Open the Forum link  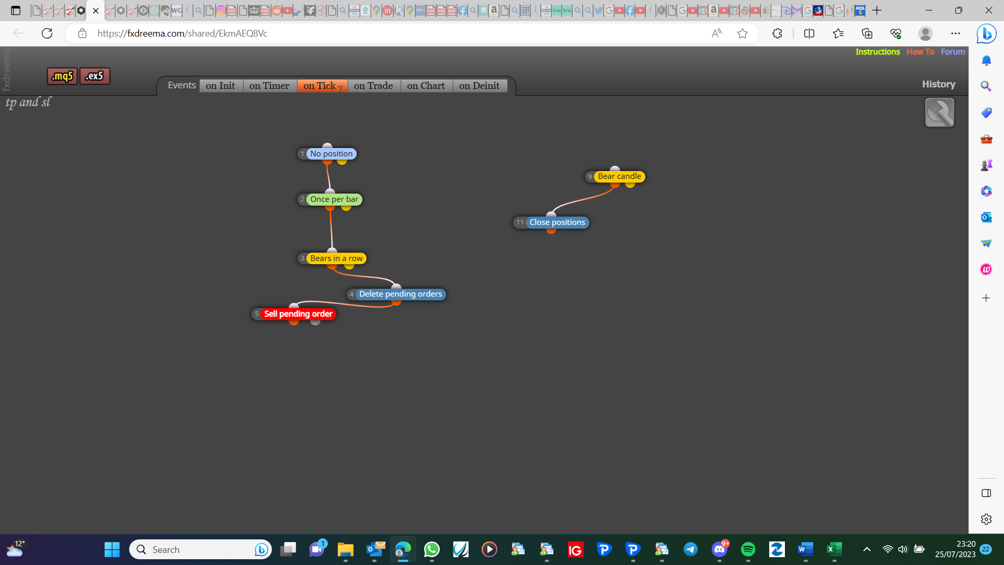(x=953, y=52)
